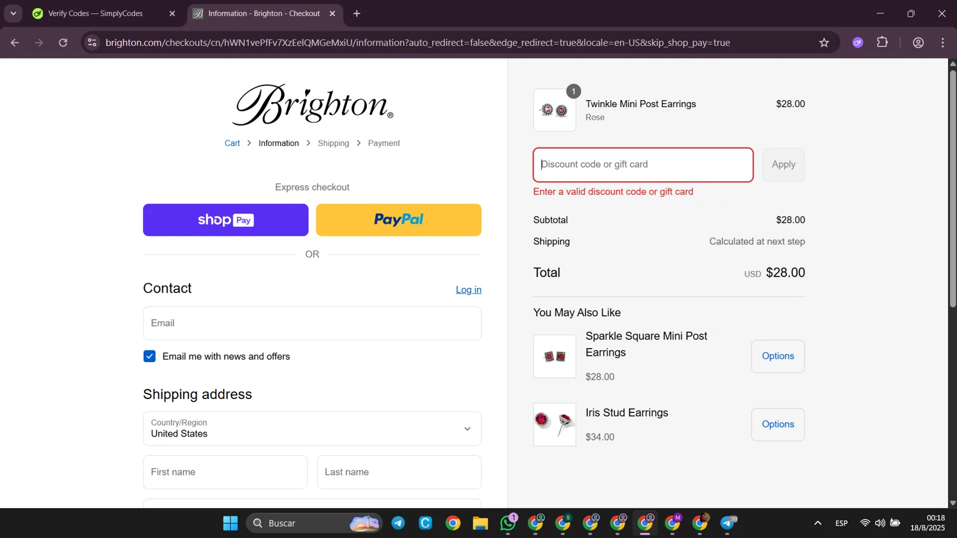Open the Windows Start menu
The height and width of the screenshot is (538, 957).
(230, 523)
